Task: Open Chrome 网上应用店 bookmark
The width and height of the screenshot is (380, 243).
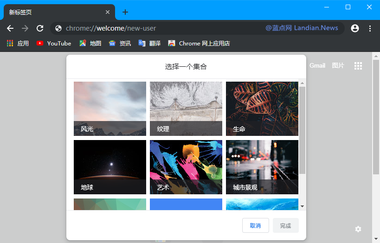Action: pos(199,43)
